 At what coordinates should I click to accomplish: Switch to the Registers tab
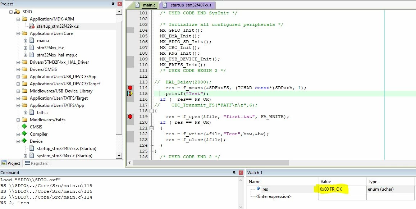coord(36,163)
